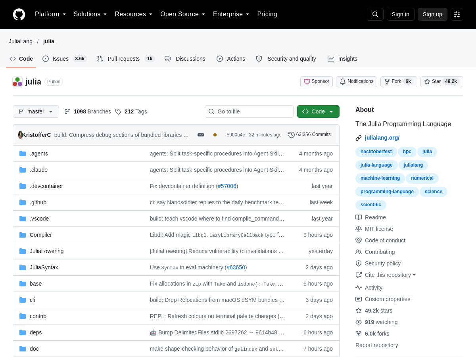Expand the Open Source menu

click(183, 14)
